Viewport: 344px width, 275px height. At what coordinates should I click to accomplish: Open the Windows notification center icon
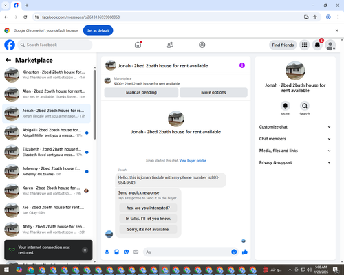point(336,269)
